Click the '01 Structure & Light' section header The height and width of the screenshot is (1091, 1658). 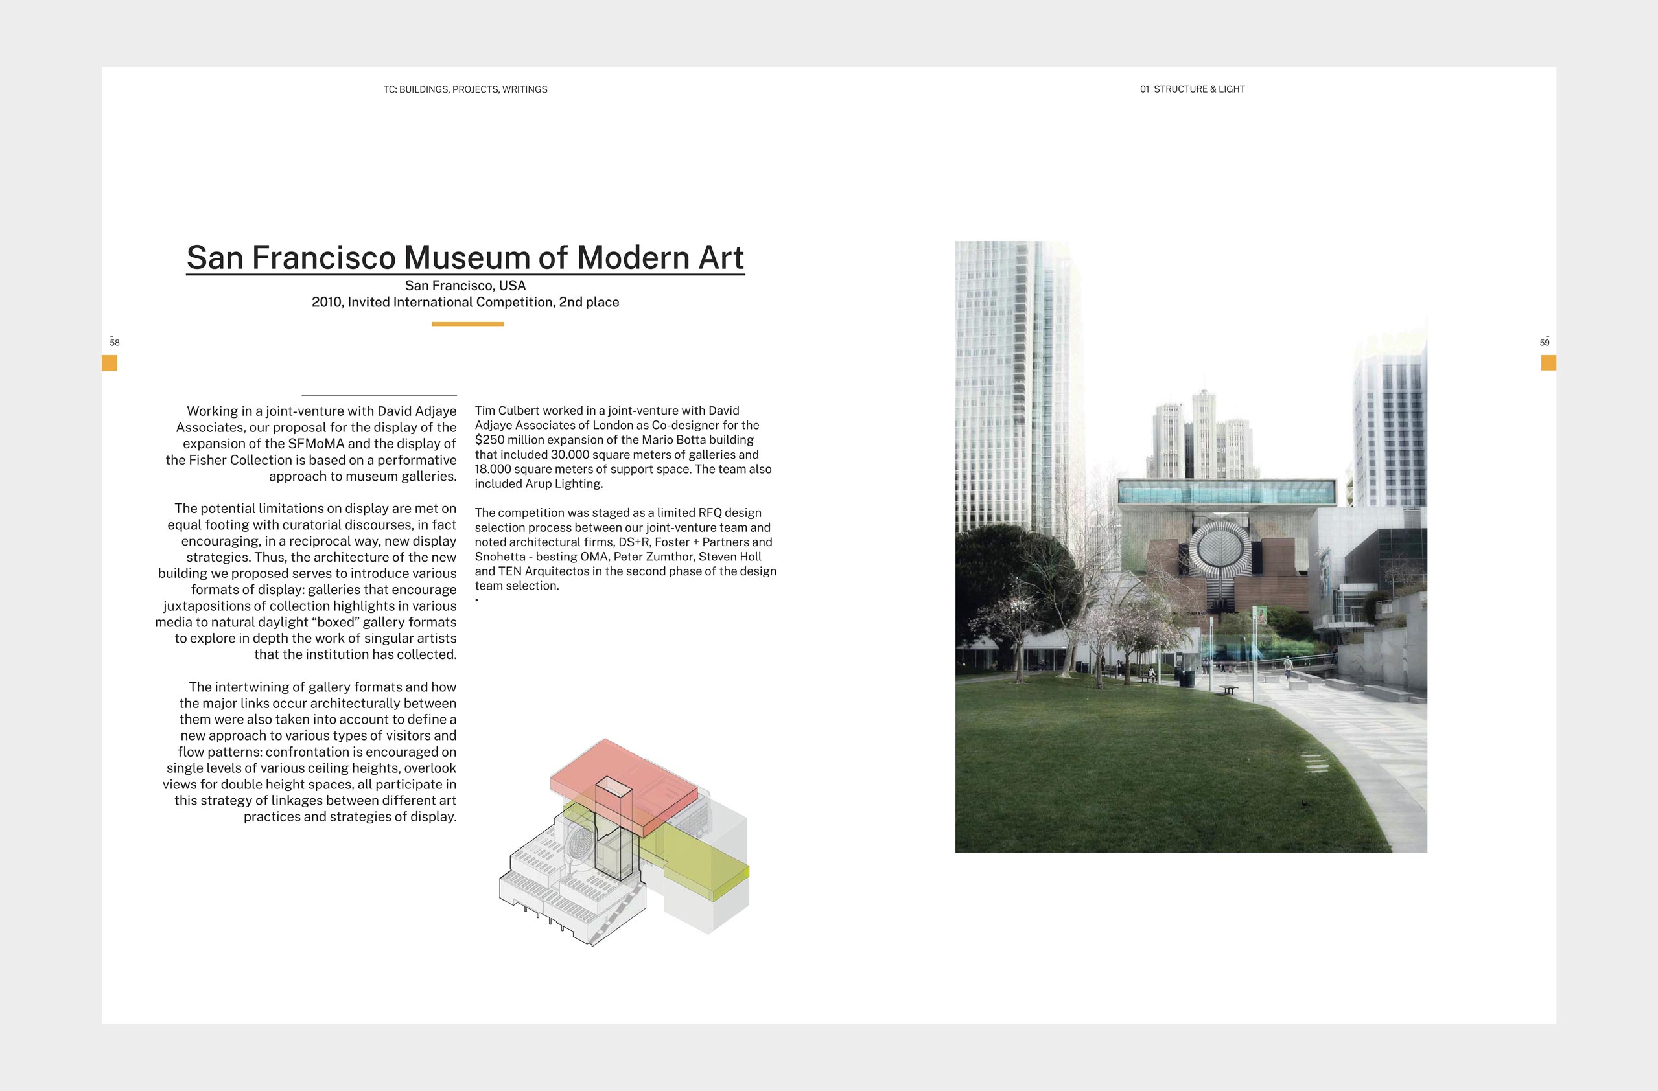click(1192, 89)
